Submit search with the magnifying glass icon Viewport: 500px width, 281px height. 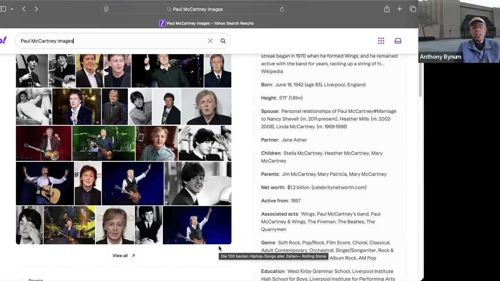tap(223, 41)
